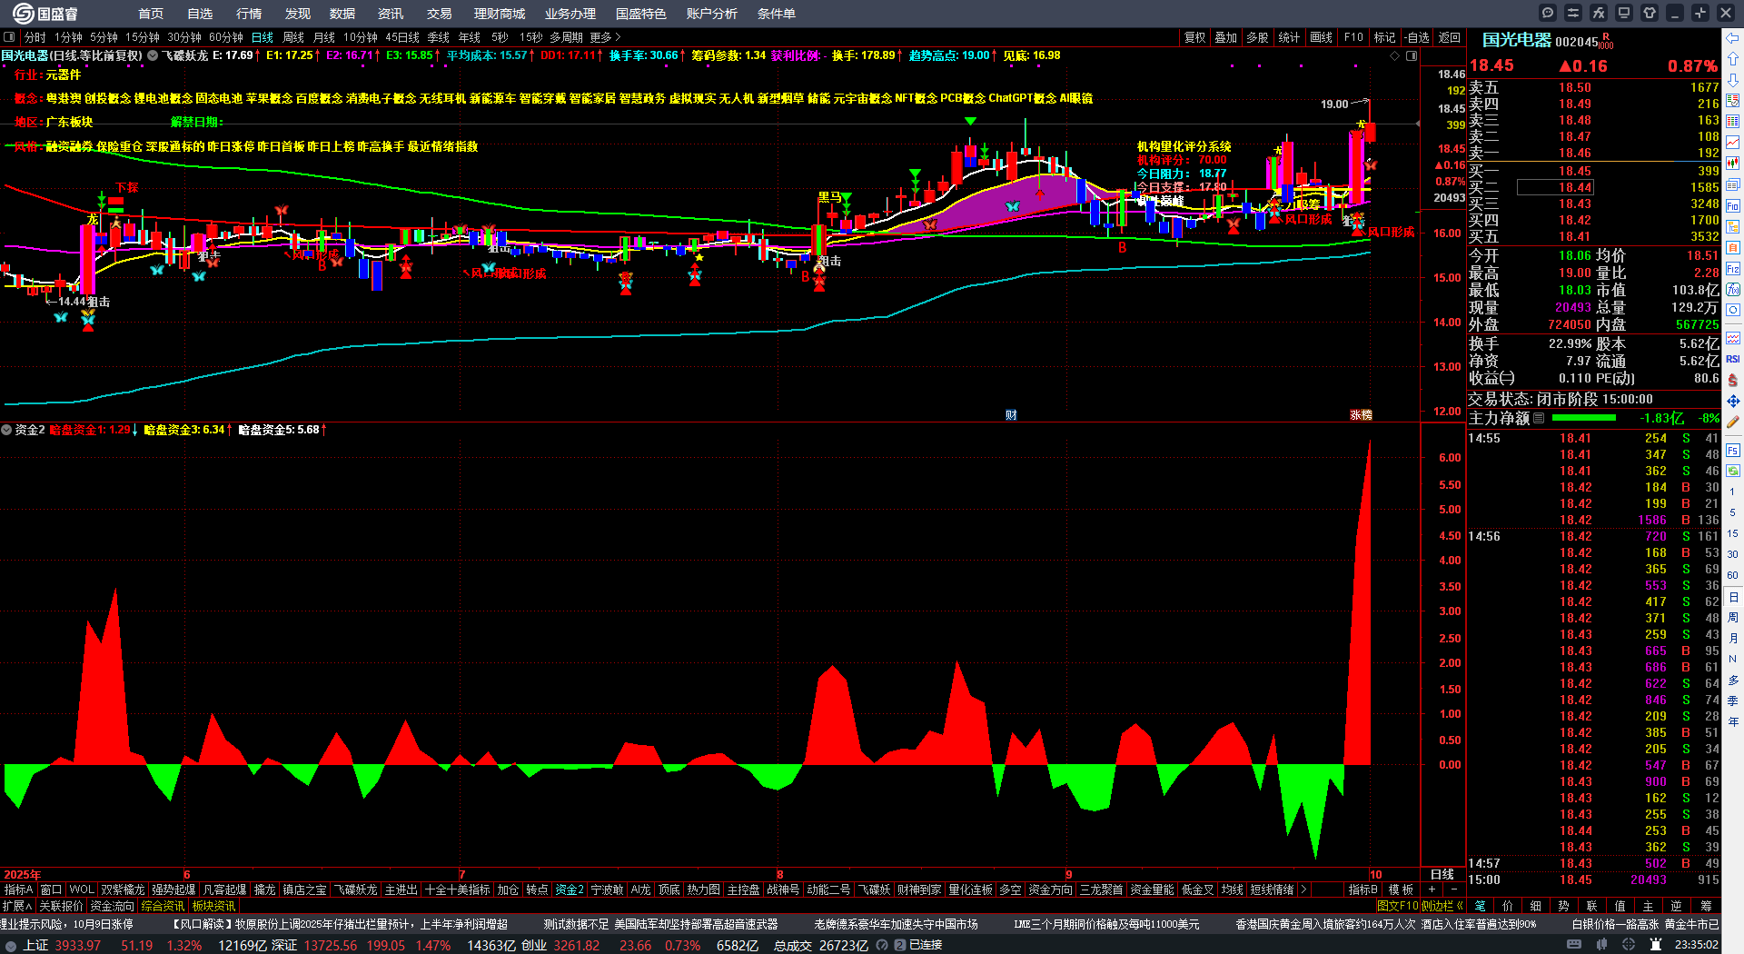Click the green 主力净额 progress bar
Image resolution: width=1744 pixels, height=954 pixels.
tap(1584, 418)
